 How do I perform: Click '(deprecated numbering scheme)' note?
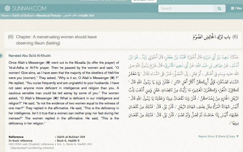32,148
